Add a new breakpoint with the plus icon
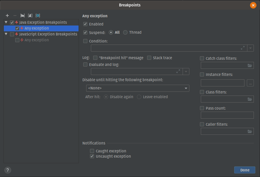This screenshot has height=177, width=260. [x=7, y=16]
